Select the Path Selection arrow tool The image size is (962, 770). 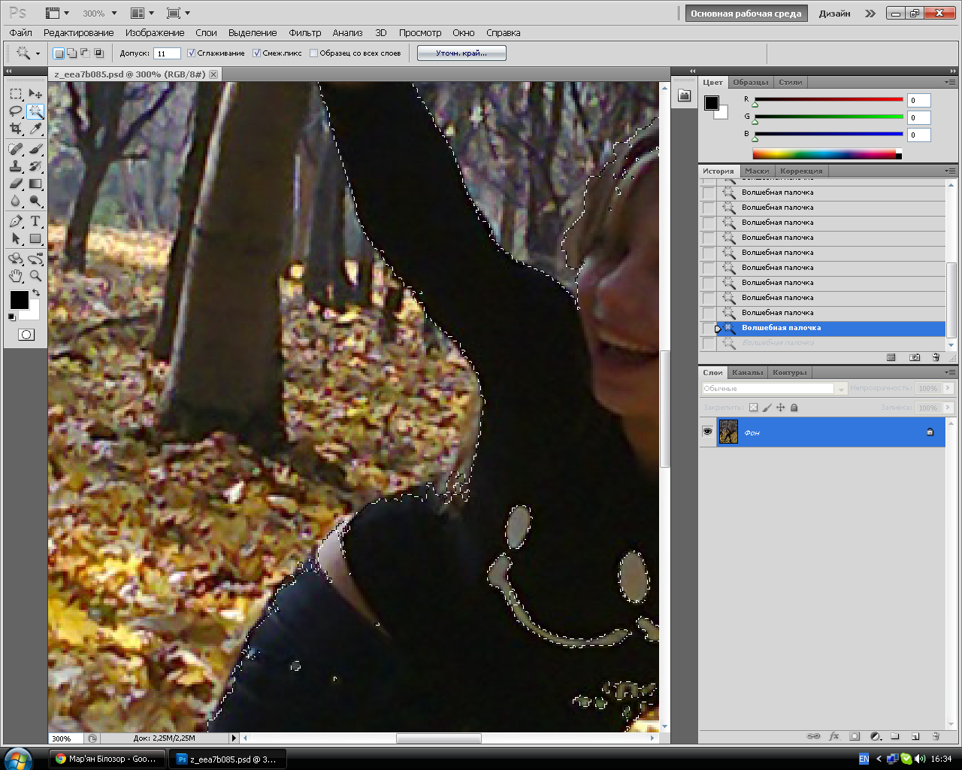coord(16,238)
